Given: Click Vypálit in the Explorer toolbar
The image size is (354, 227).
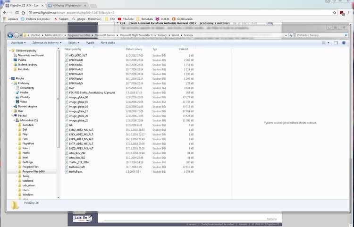Looking at the screenshot, I should (x=90, y=42).
